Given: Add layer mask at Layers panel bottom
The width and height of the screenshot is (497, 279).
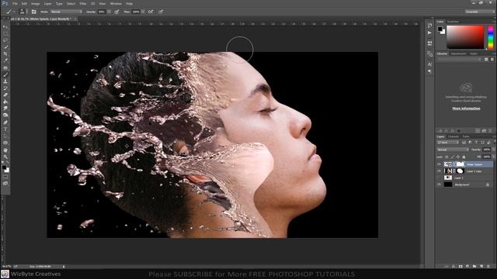Looking at the screenshot, I should coord(461,267).
